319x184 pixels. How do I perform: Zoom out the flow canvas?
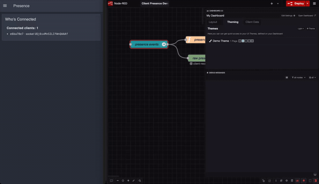pos(118,180)
